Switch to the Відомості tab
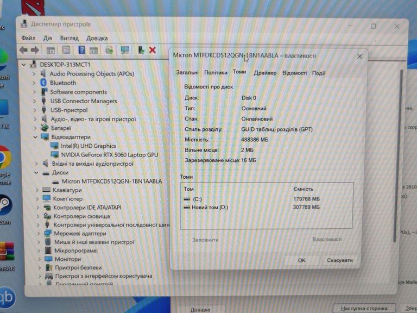 (294, 73)
